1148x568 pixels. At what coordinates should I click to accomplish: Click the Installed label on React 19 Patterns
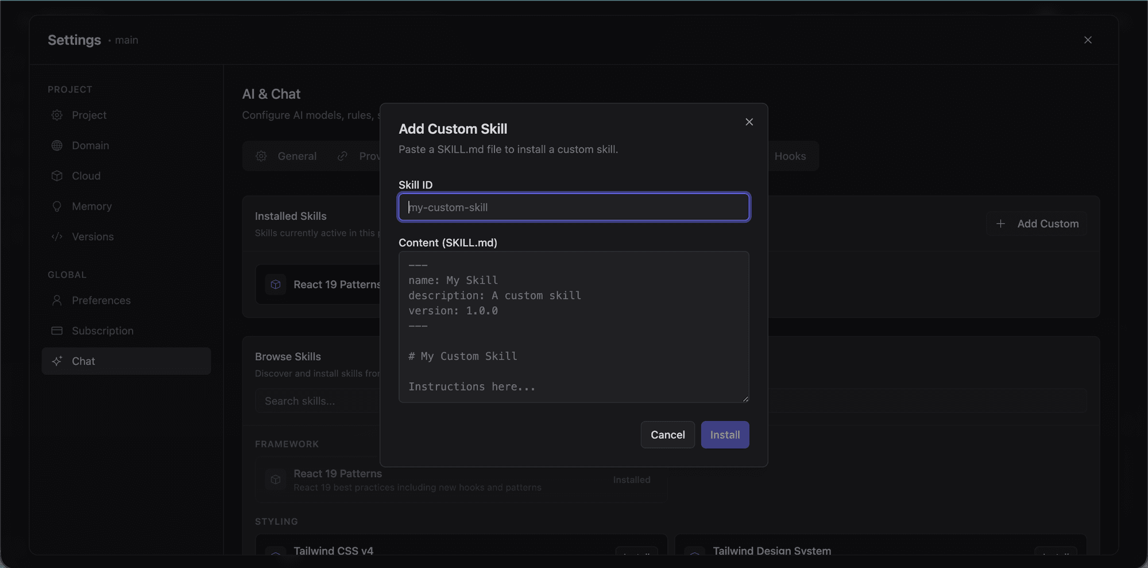click(x=632, y=480)
